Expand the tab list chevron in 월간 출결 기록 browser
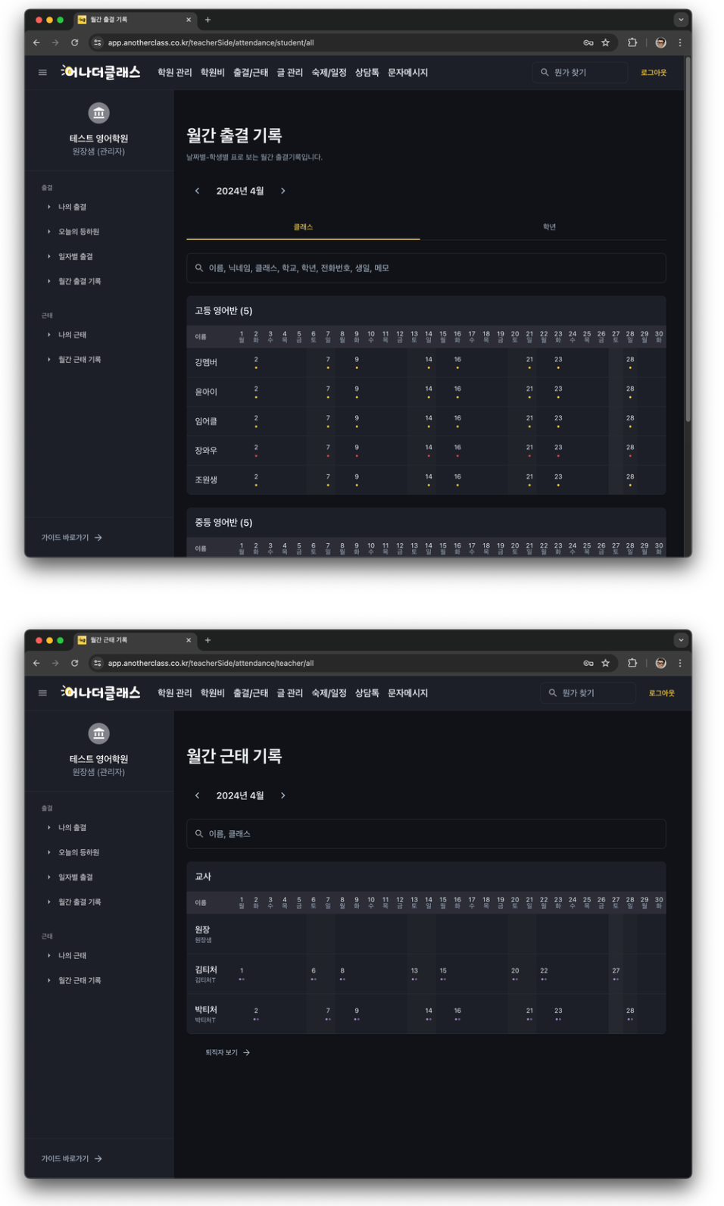 point(681,20)
